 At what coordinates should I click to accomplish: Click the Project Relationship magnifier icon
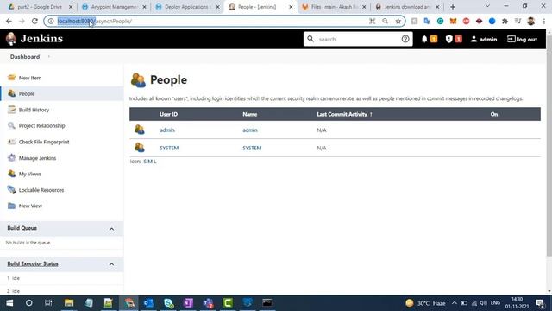pyautogui.click(x=11, y=125)
